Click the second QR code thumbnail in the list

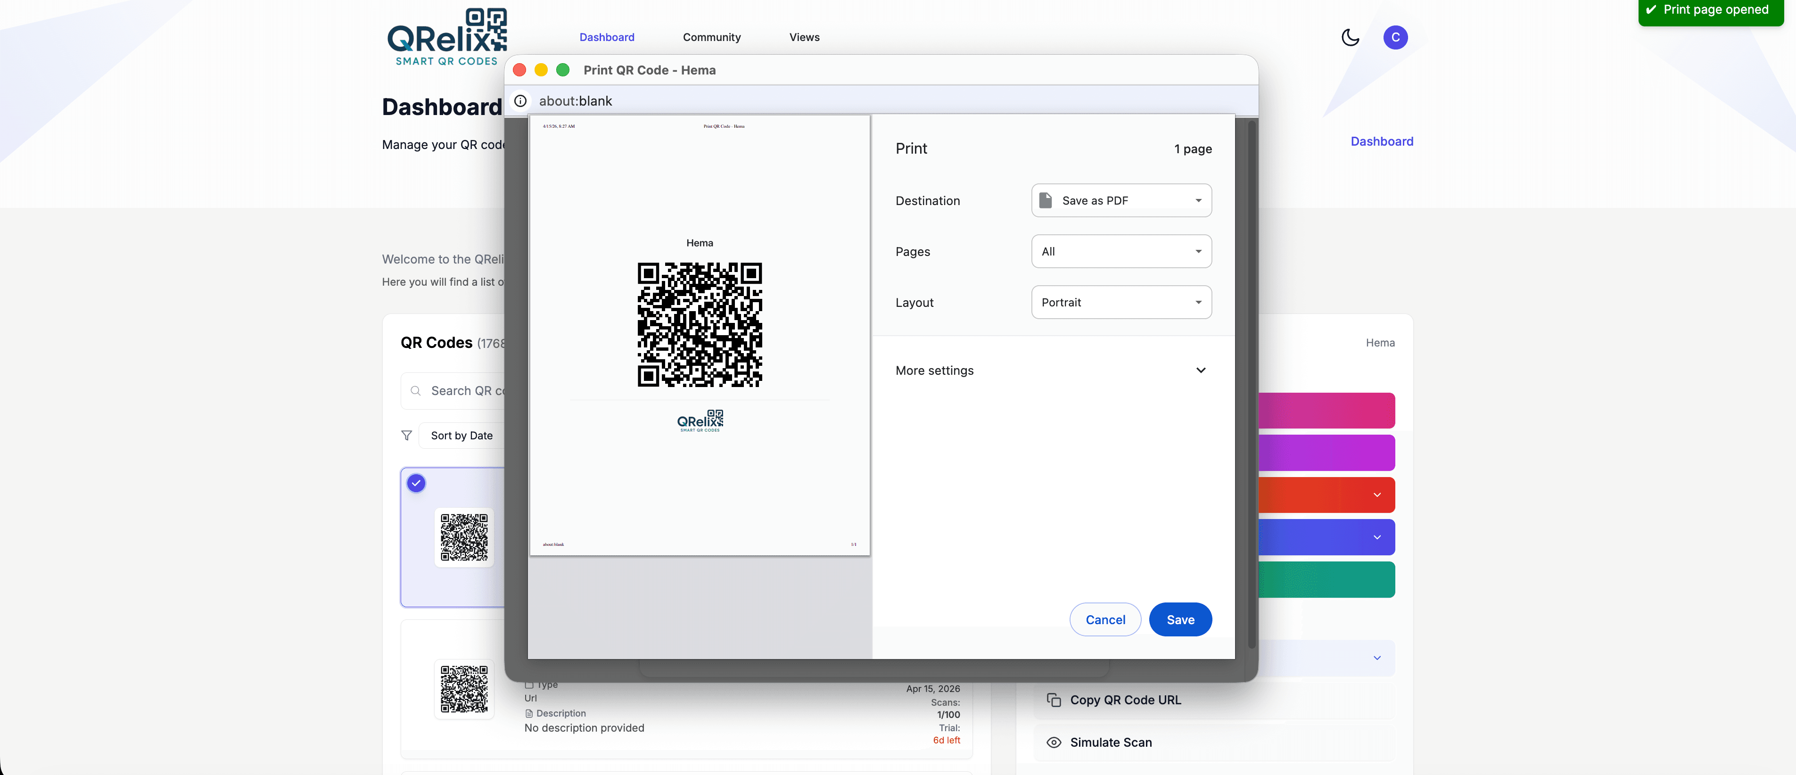pos(464,689)
